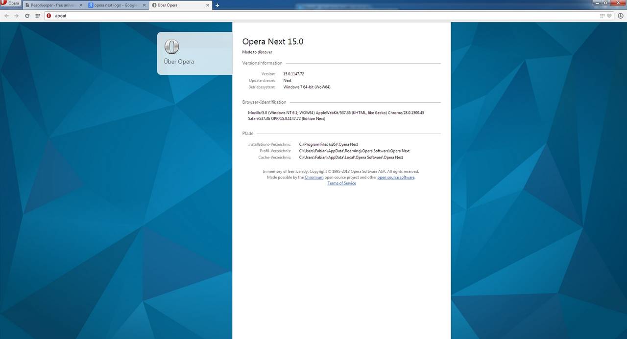Close the opera next logo Google tab
This screenshot has width=627, height=339.
[144, 5]
